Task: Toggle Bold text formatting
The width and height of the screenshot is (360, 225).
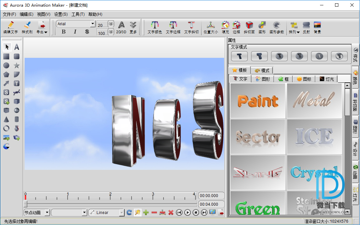Action: pos(64,32)
